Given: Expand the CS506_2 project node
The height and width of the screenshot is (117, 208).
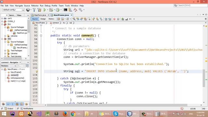Looking at the screenshot, I should pyautogui.click(x=2, y=21).
